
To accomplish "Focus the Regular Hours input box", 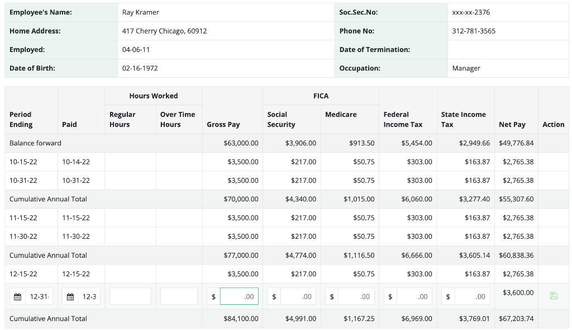I will point(130,296).
